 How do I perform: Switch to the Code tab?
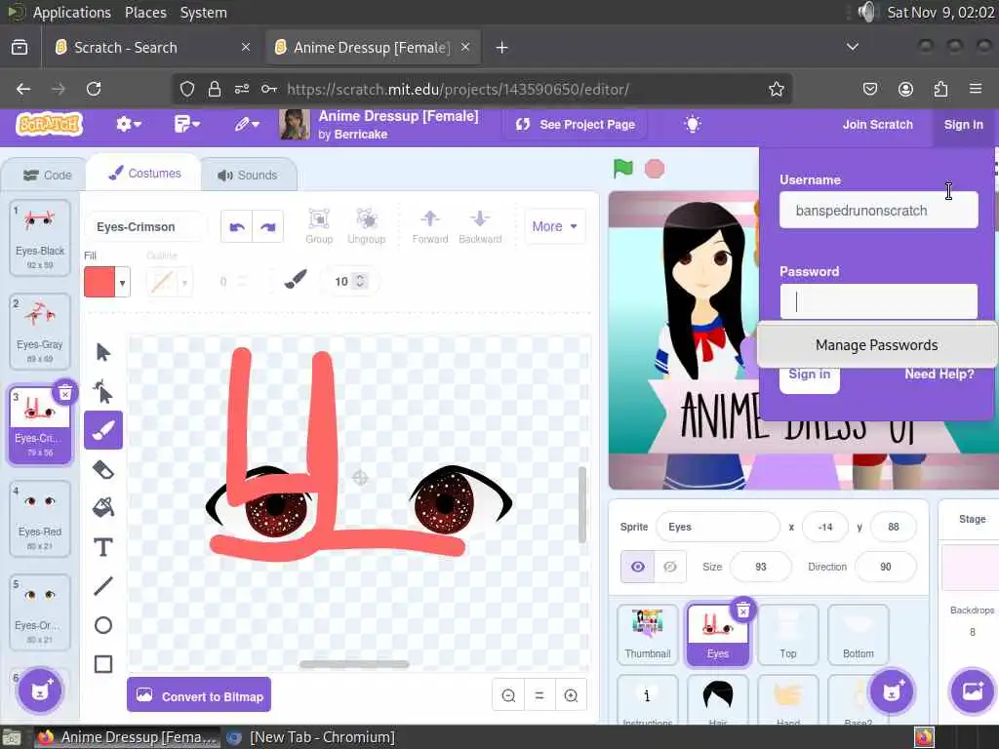(x=47, y=176)
